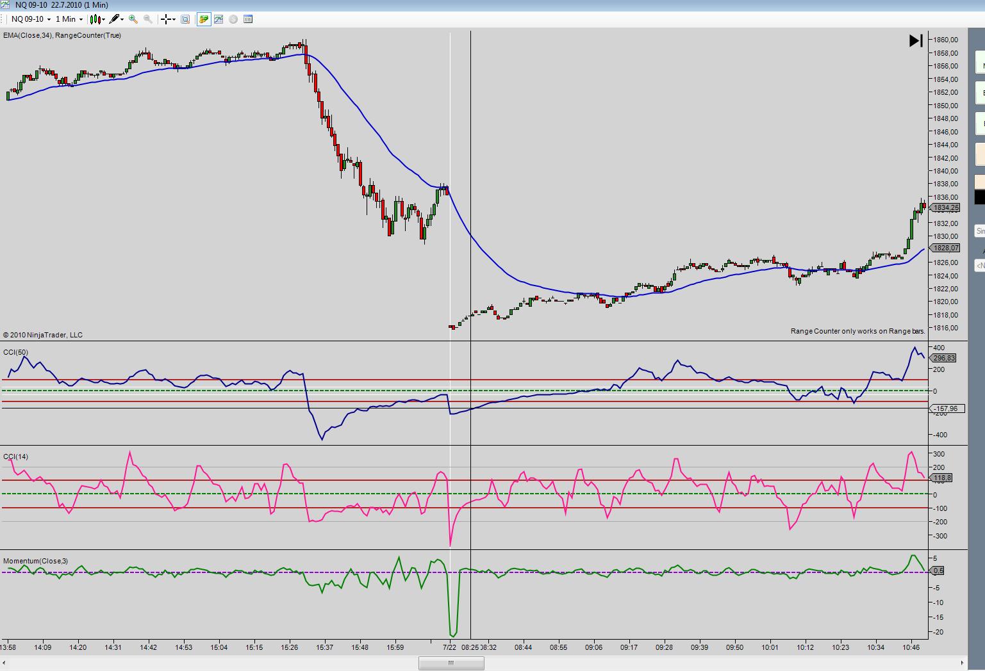Open the data box properties icon
Screen dimensions: 985x671
[248, 19]
